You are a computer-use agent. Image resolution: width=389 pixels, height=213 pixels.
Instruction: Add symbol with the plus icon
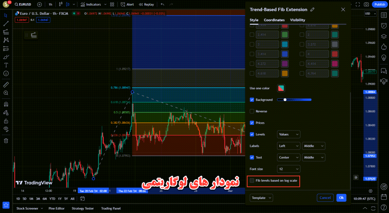coord(40,5)
